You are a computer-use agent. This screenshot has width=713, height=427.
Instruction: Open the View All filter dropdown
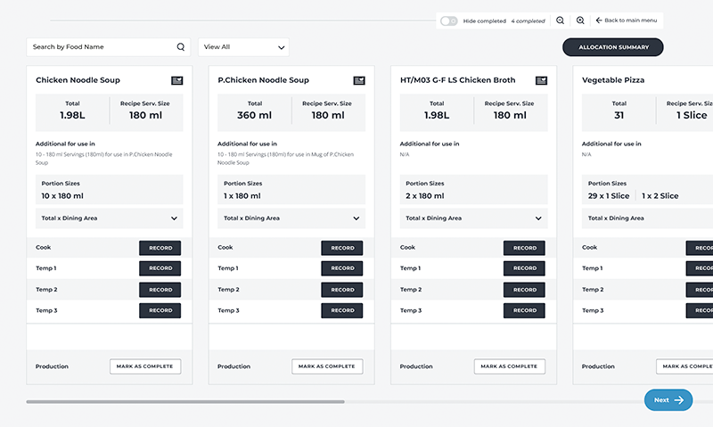point(243,47)
